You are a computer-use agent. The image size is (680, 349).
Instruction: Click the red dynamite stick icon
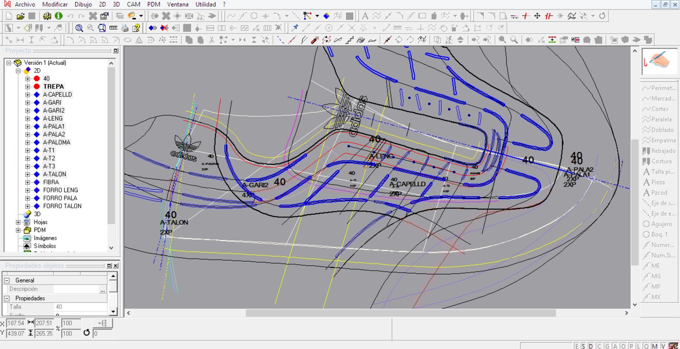315,40
